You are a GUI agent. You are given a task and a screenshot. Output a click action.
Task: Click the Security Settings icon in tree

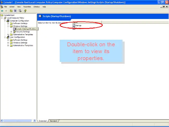(14, 32)
